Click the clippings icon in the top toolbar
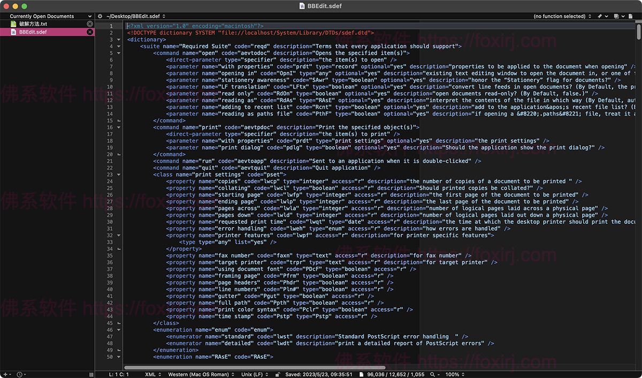Screen dimensions: 642x378 coord(616,16)
